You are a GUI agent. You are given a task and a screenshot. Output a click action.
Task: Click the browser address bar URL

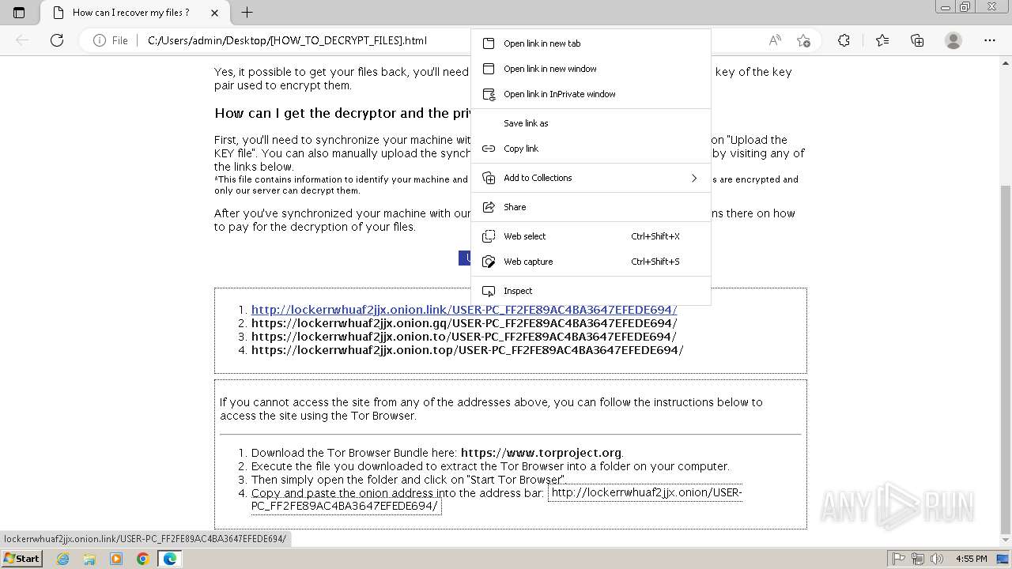pyautogui.click(x=287, y=40)
